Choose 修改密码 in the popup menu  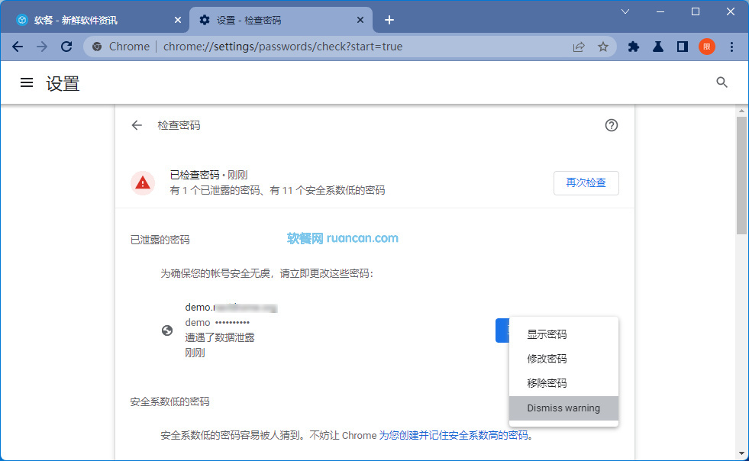point(547,359)
